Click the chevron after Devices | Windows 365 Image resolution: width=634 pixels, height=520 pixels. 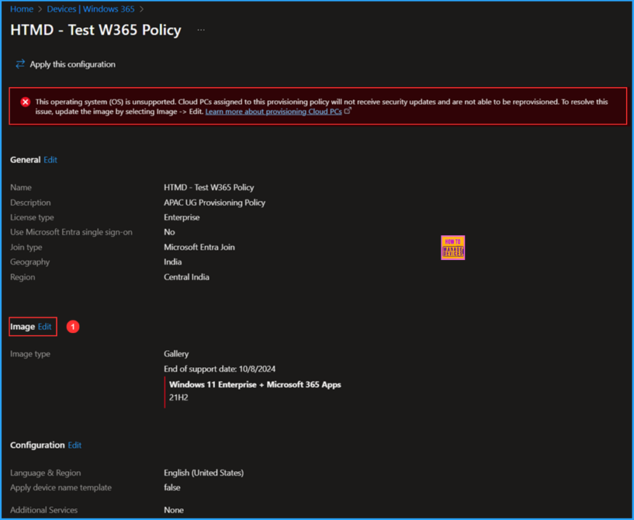click(x=142, y=9)
